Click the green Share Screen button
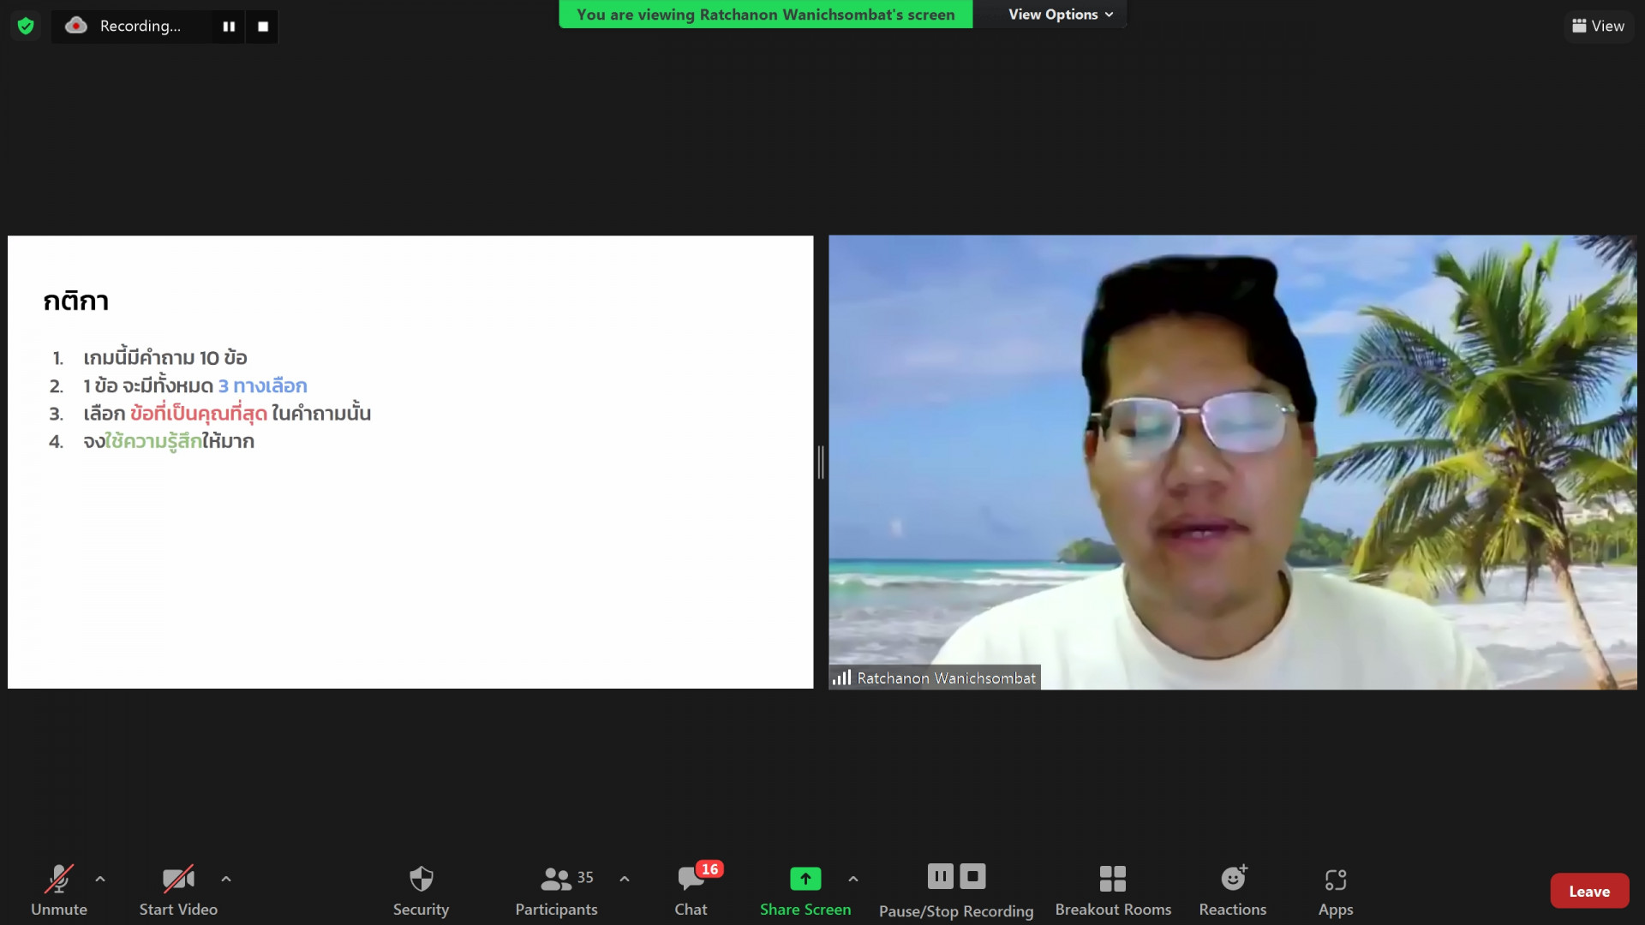The width and height of the screenshot is (1645, 925). [x=805, y=891]
